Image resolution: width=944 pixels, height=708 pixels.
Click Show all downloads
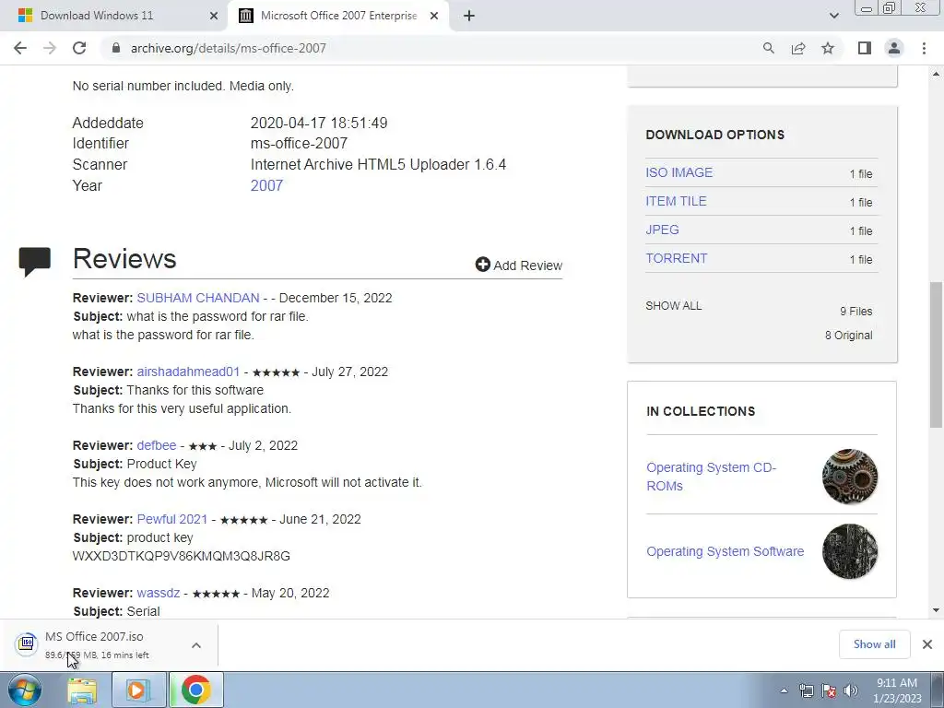point(874,644)
